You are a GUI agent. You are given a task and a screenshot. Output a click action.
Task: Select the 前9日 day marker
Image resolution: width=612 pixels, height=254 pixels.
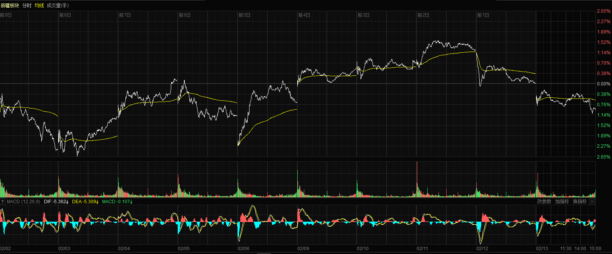pos(6,15)
